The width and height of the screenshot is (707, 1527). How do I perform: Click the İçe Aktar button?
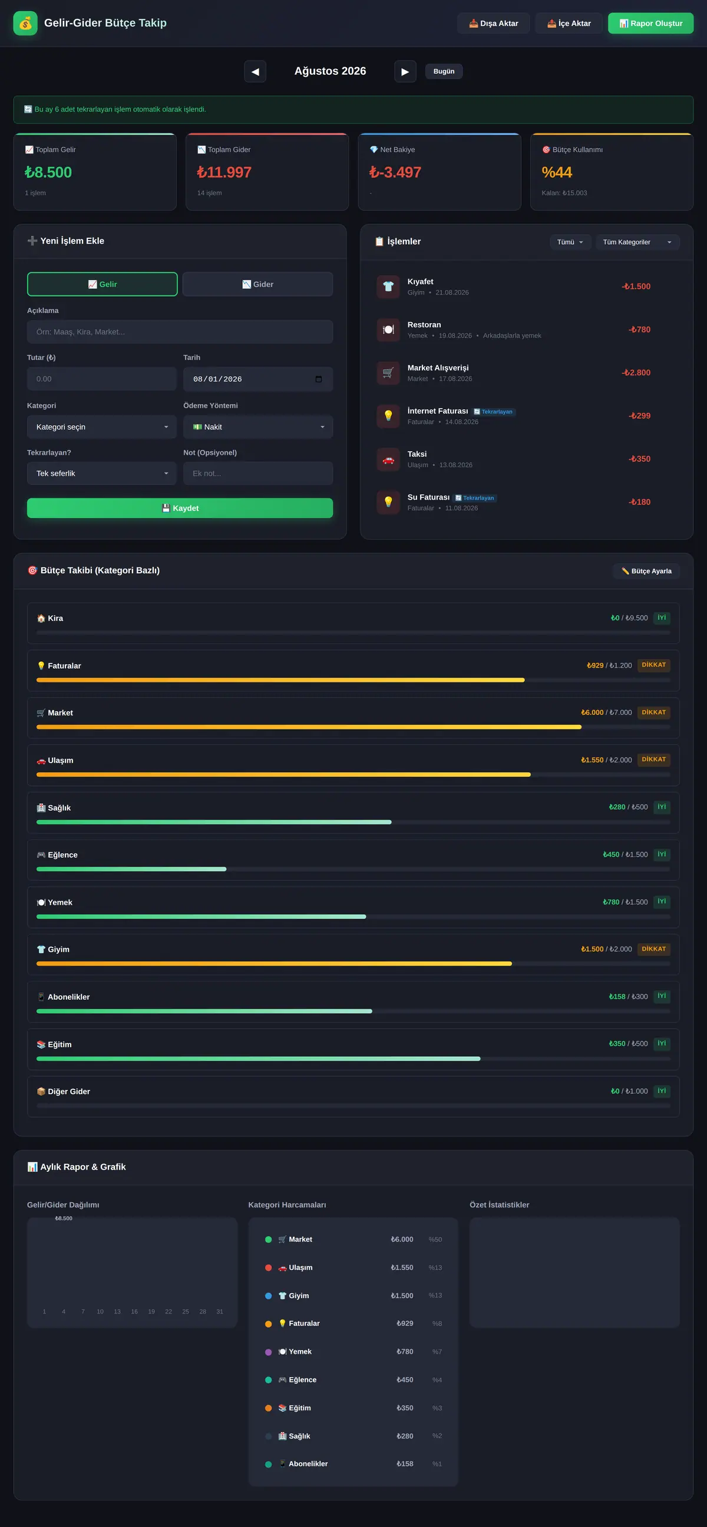click(569, 23)
